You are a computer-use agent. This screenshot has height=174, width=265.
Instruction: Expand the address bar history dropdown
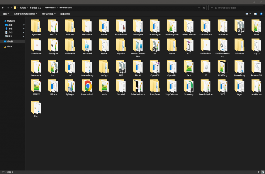(x=199, y=8)
